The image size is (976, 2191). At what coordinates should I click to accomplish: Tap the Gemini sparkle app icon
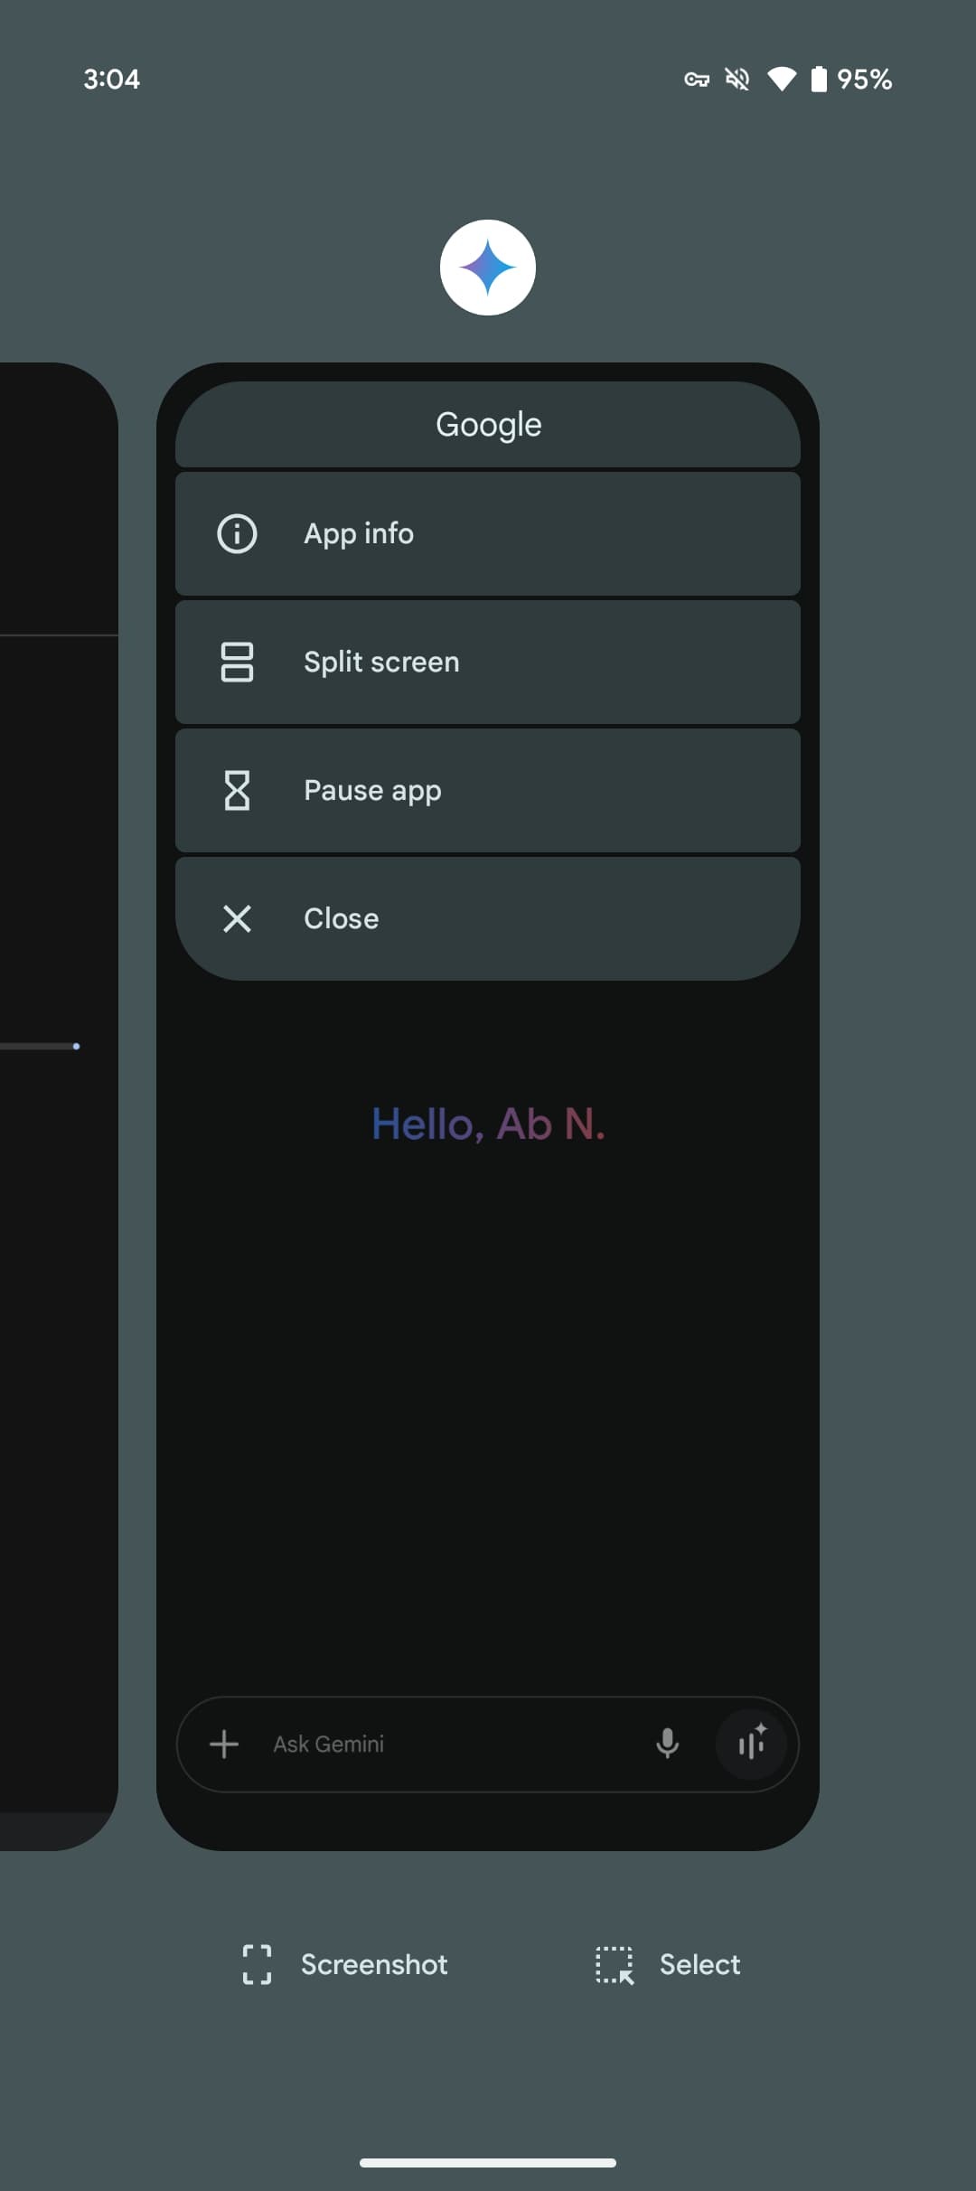click(488, 268)
